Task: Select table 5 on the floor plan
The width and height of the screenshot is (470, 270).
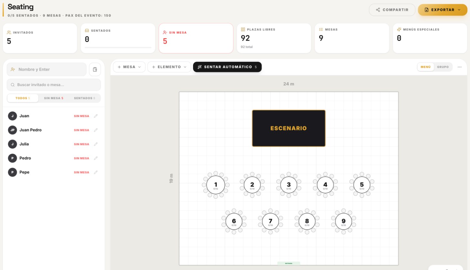Action: click(x=362, y=185)
